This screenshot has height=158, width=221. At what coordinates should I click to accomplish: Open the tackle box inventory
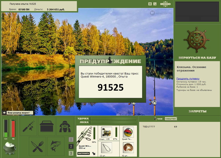click(x=47, y=126)
